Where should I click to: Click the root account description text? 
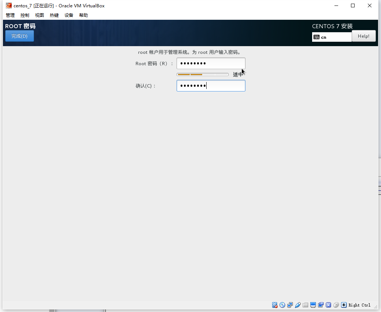click(x=189, y=52)
